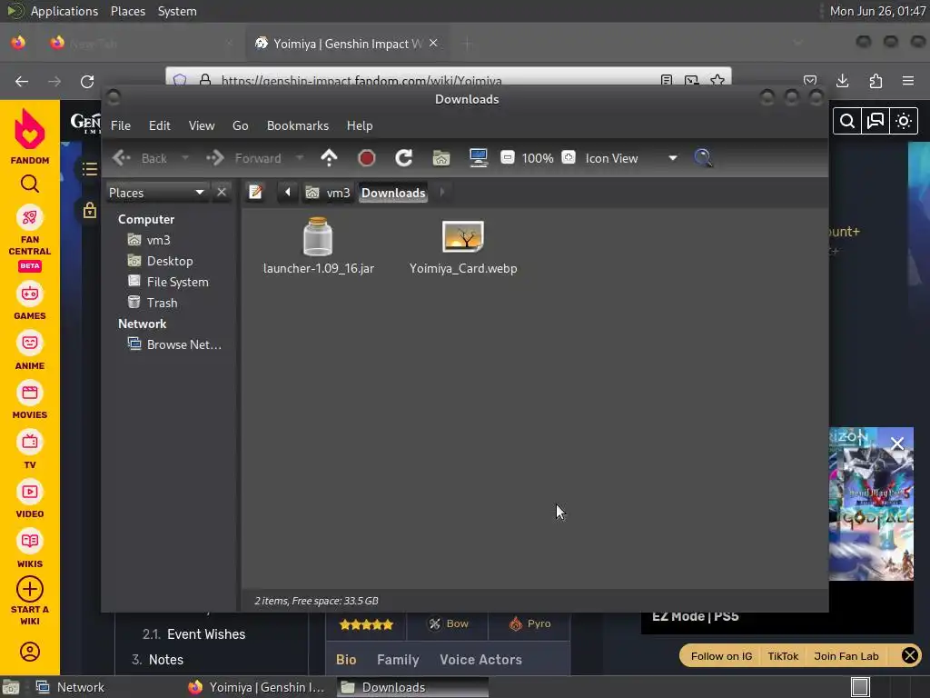The image size is (930, 698).
Task: Open the Home folder toolbar icon
Action: [441, 158]
